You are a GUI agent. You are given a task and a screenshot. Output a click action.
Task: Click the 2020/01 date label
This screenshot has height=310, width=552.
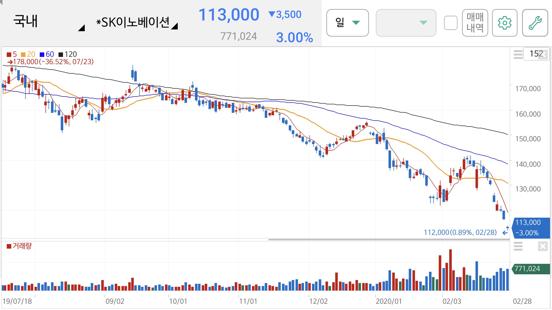(x=389, y=301)
